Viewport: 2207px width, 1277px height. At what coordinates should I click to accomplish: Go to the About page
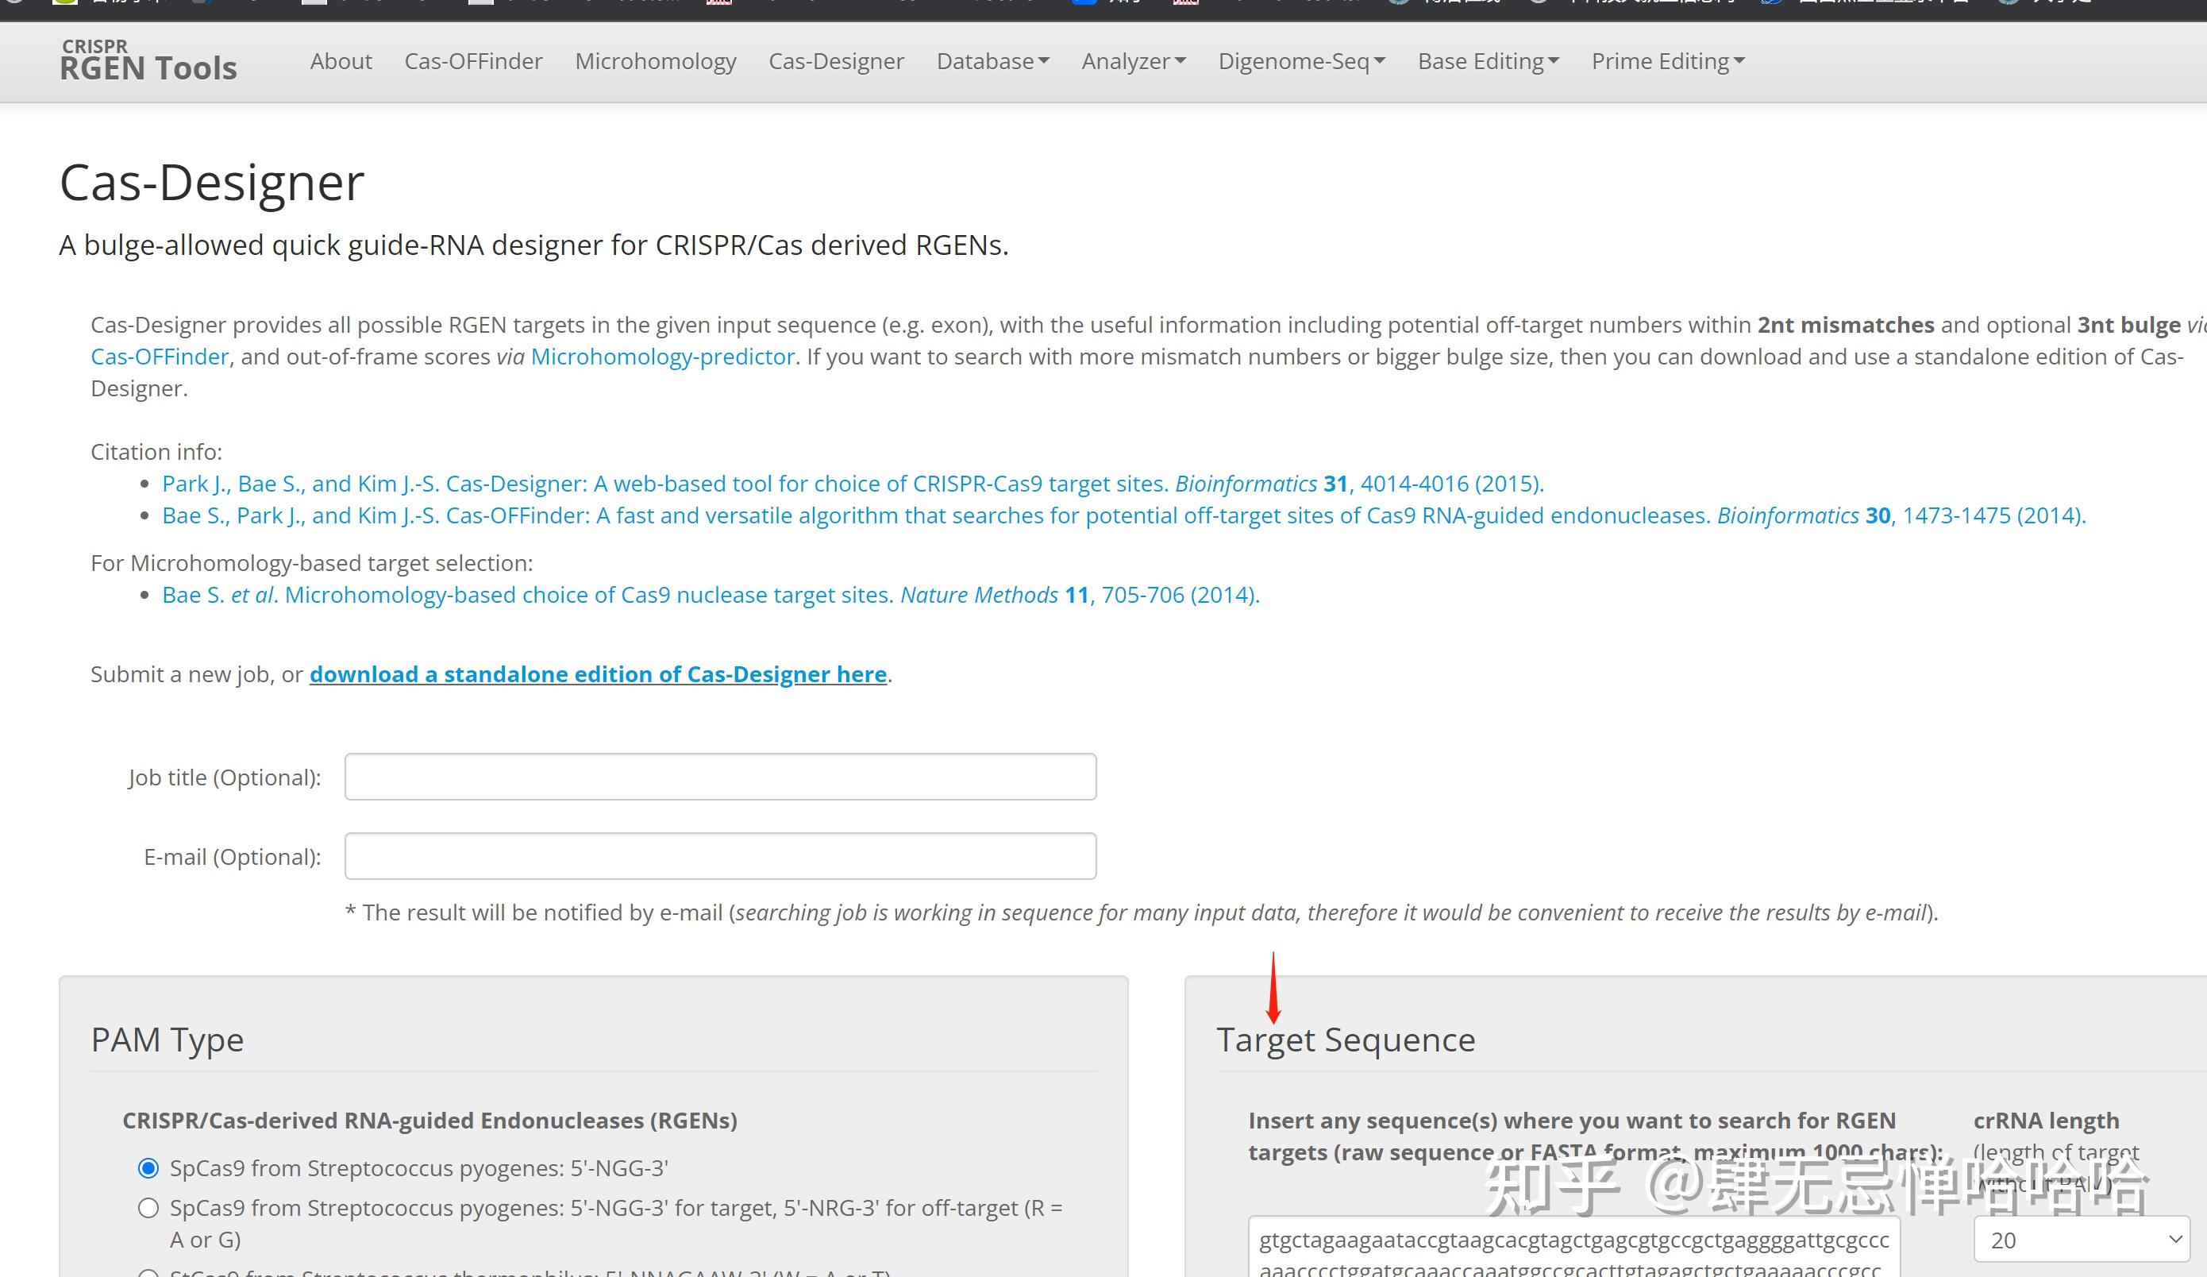(341, 60)
